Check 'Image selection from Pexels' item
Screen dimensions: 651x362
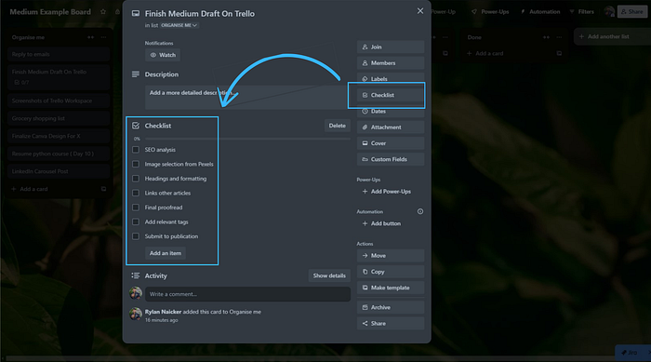tap(136, 164)
